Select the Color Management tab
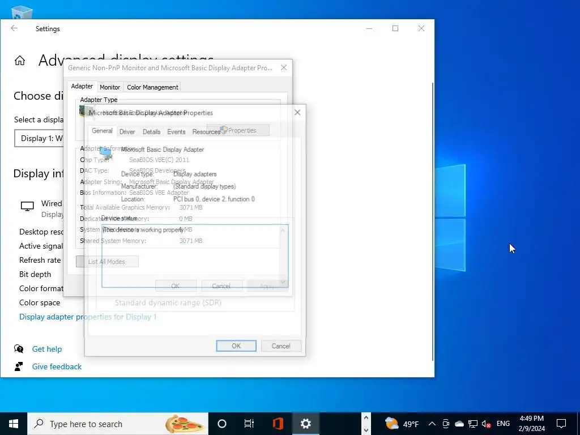This screenshot has width=580, height=435. coord(152,87)
